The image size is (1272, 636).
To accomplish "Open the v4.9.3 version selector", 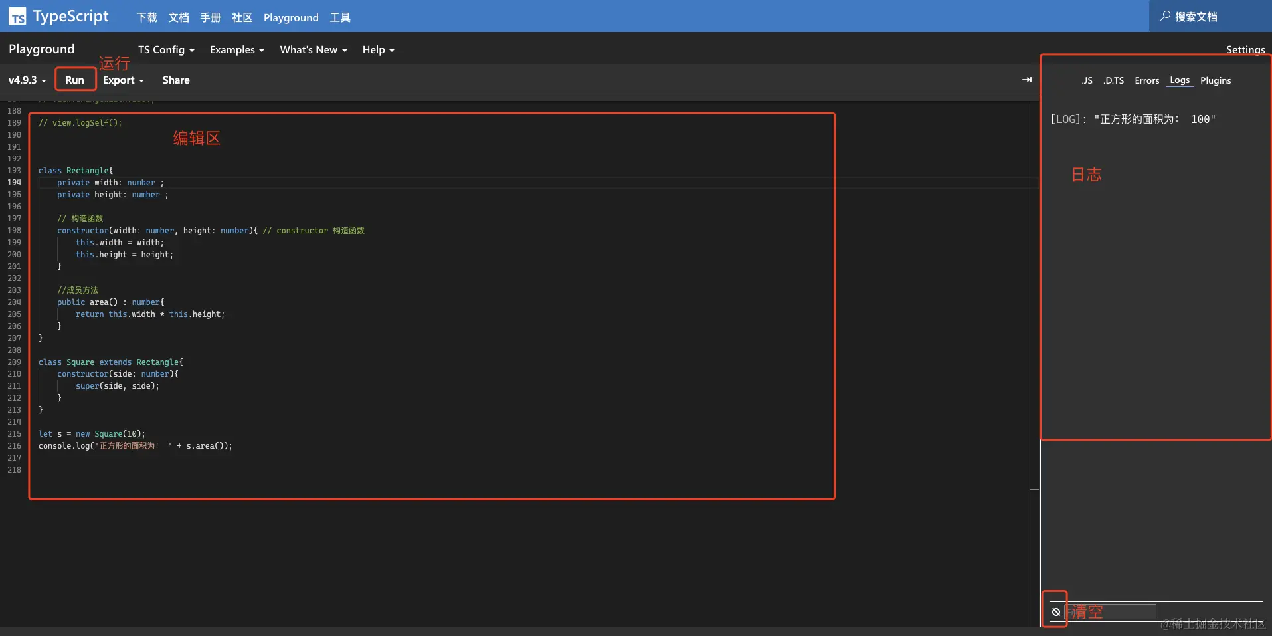I will pos(27,80).
